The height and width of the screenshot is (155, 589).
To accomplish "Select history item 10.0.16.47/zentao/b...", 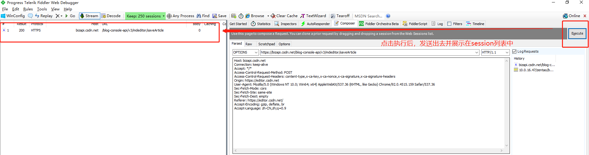I will 534,70.
